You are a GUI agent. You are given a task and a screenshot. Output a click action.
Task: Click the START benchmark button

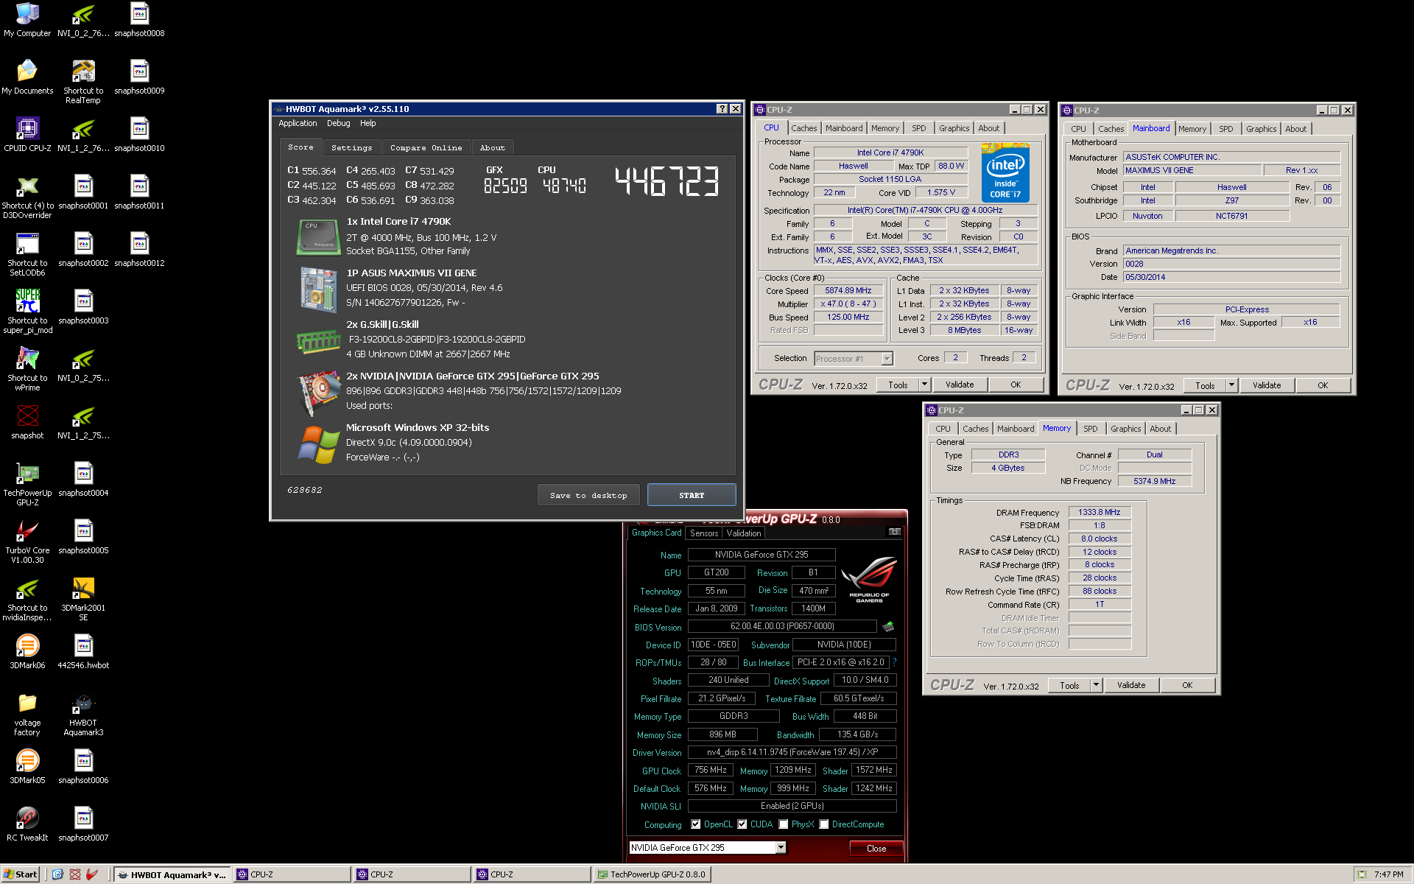pyautogui.click(x=692, y=495)
